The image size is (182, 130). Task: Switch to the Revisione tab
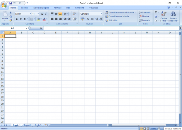[x=79, y=8]
